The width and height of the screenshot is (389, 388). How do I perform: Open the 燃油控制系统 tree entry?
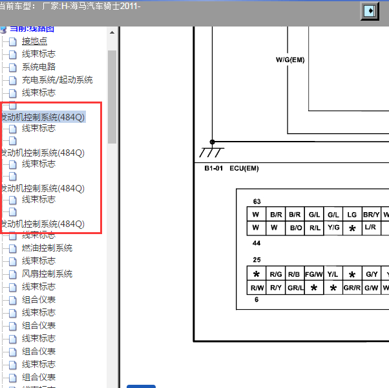pyautogui.click(x=47, y=248)
